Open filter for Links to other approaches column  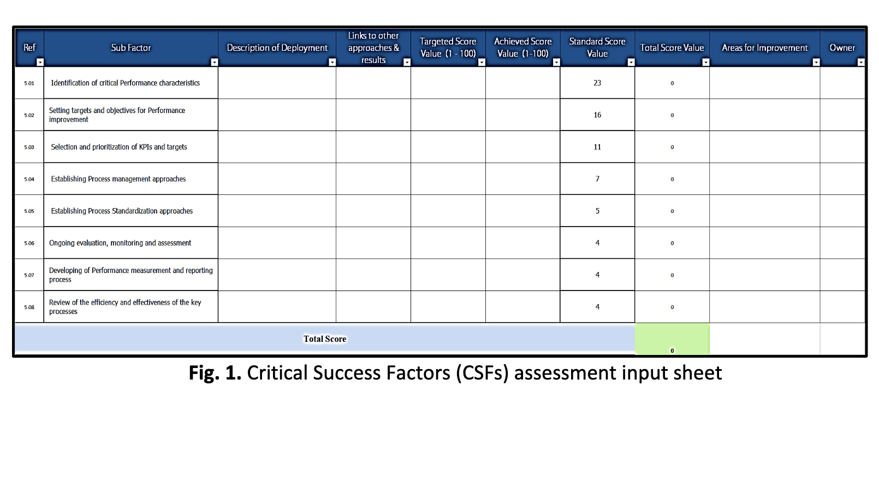(407, 62)
